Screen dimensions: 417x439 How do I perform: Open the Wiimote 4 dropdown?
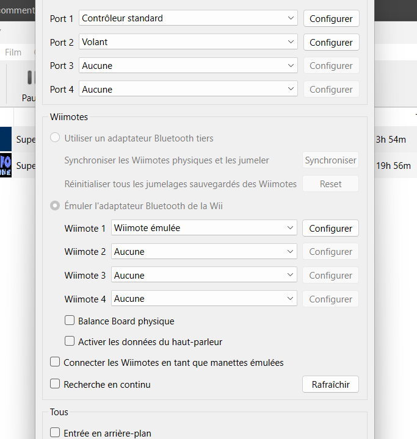(x=204, y=299)
